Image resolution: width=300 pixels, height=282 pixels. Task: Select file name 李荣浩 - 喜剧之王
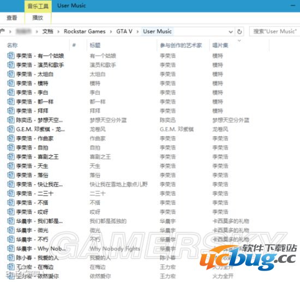[x=37, y=157]
